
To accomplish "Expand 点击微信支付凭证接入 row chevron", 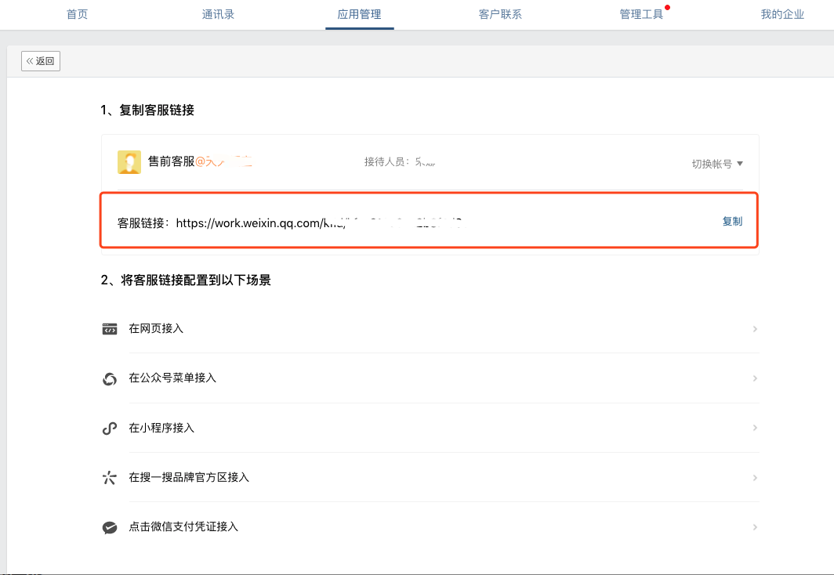I will click(755, 527).
